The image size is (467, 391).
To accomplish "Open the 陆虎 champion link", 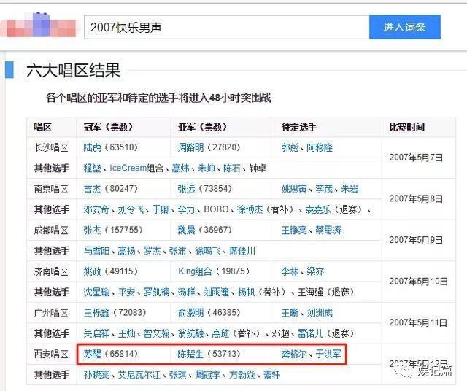I will tap(92, 147).
